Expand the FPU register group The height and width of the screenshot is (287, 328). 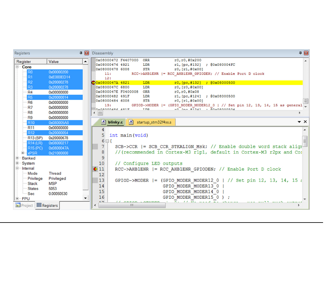[x=17, y=198]
